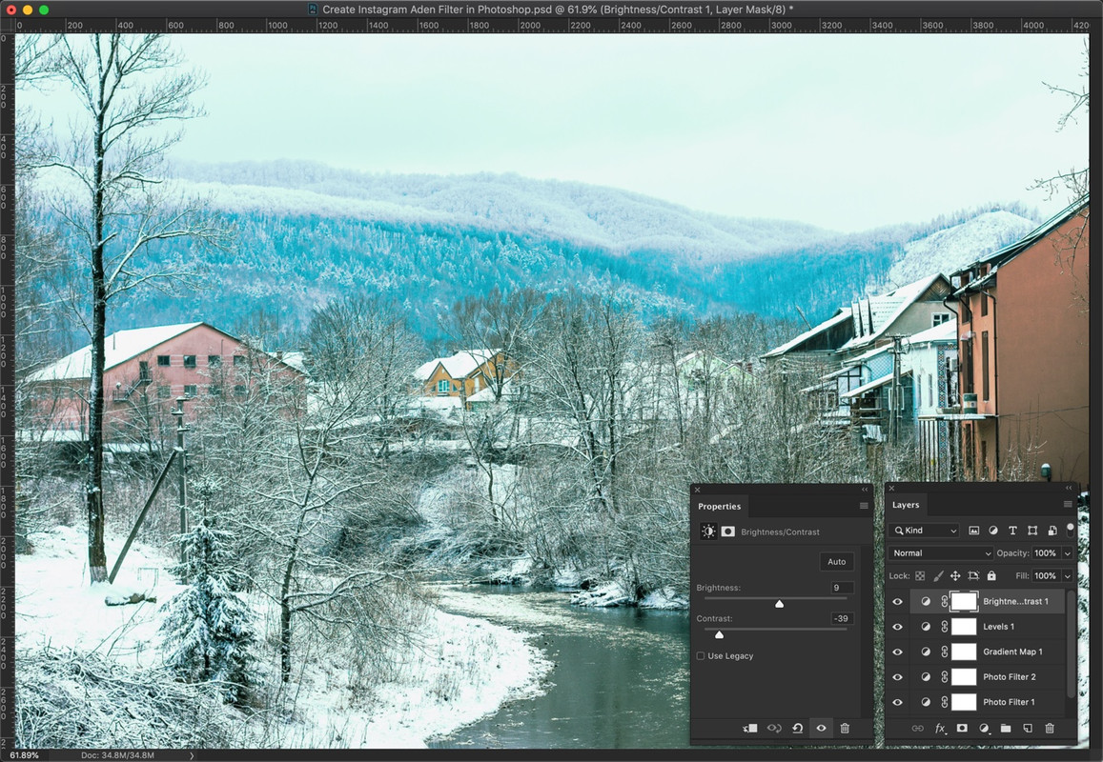Click the Brightness/Contrast adjustment icon in Properties
Viewport: 1103px width, 762px height.
[708, 531]
